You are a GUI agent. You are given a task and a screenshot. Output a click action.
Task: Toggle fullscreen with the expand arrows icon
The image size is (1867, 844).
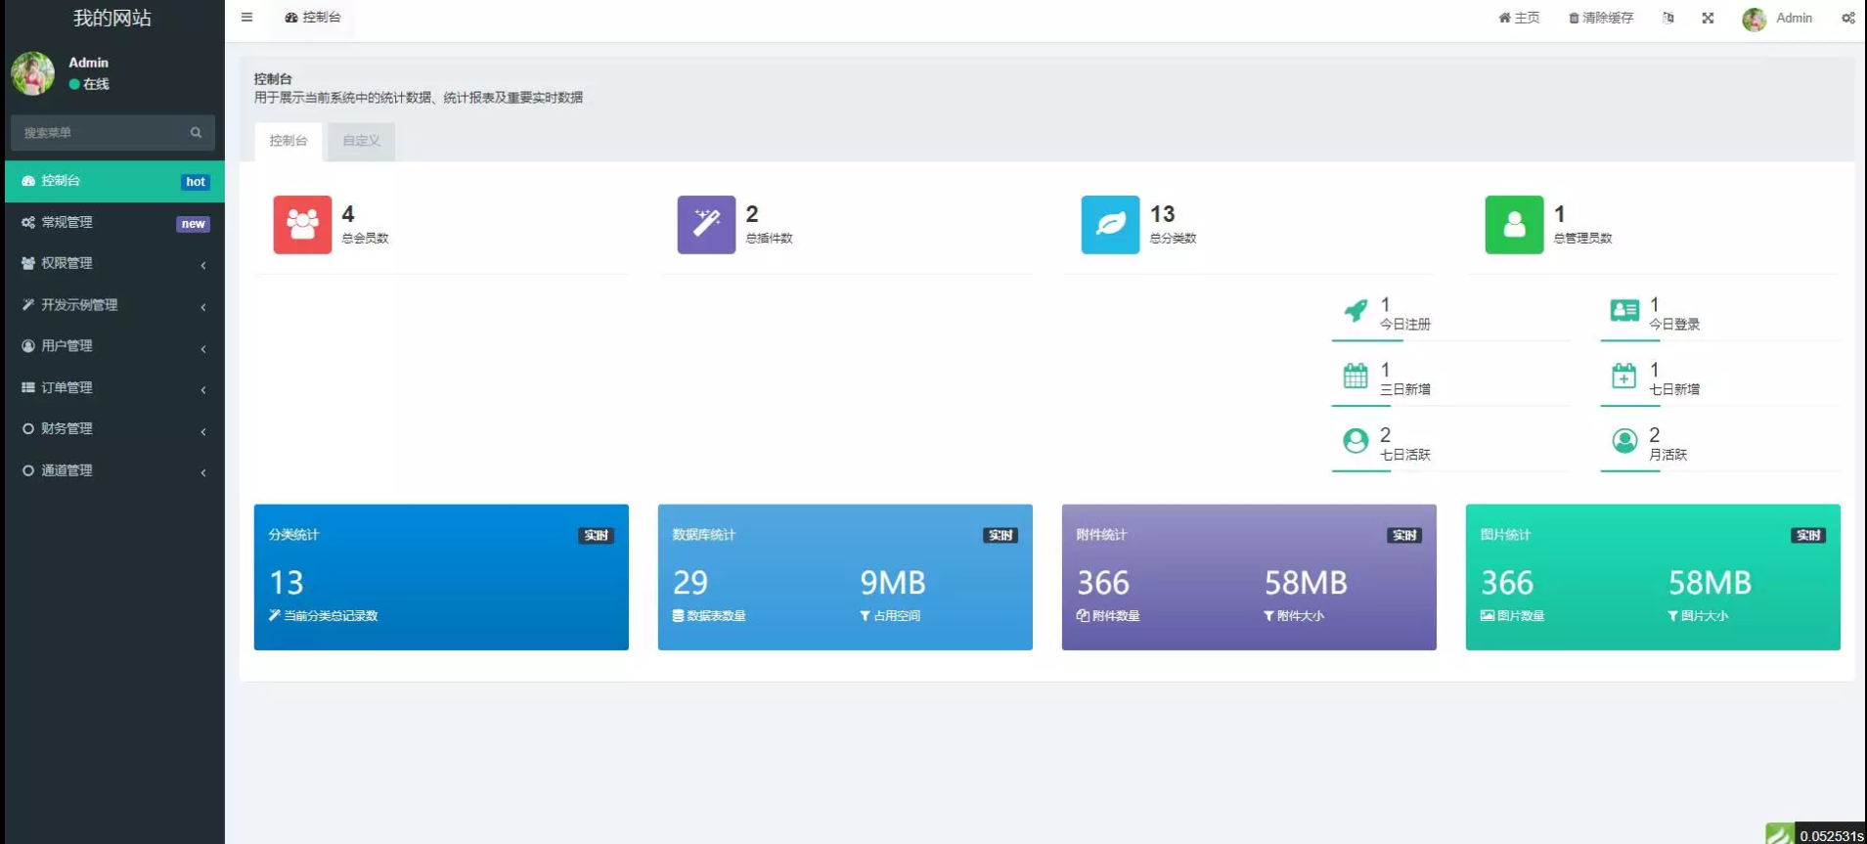pos(1708,18)
